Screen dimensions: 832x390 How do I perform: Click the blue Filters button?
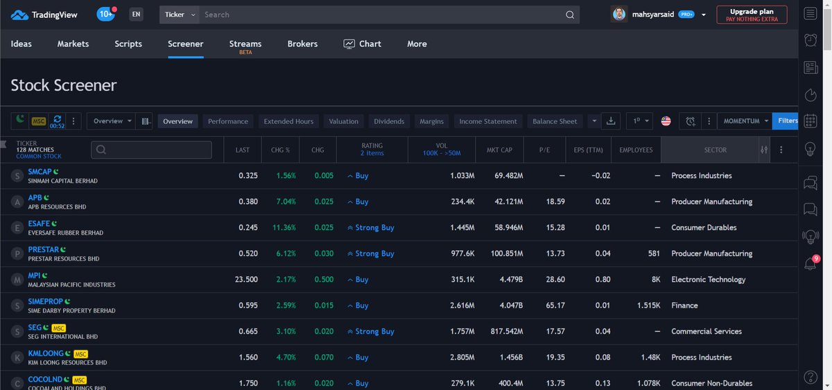(x=786, y=121)
